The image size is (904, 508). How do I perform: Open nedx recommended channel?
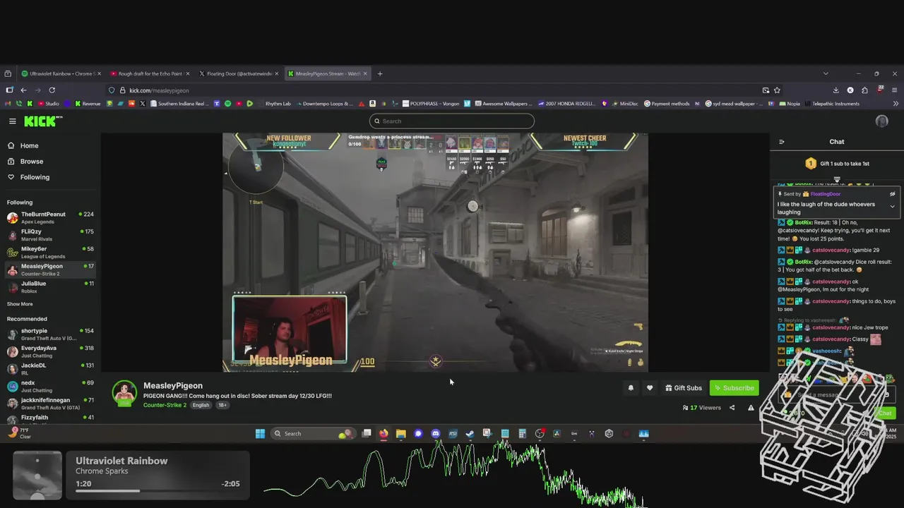(x=49, y=386)
